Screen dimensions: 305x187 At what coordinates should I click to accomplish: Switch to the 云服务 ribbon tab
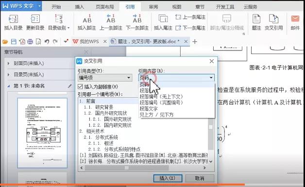point(250,7)
